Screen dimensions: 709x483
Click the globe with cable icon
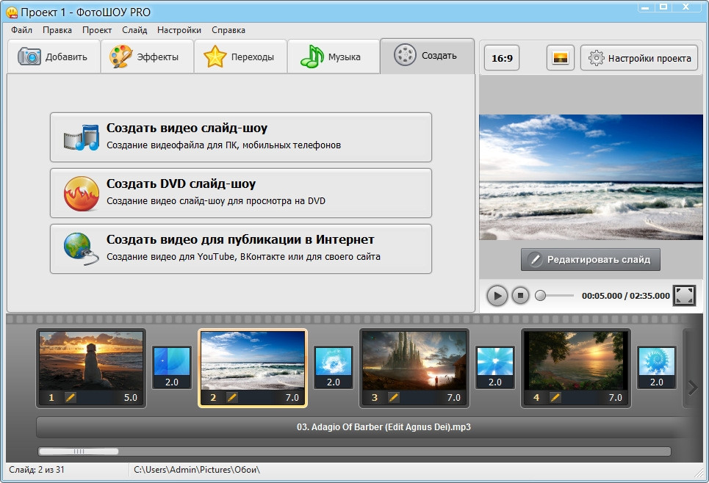[x=81, y=249]
